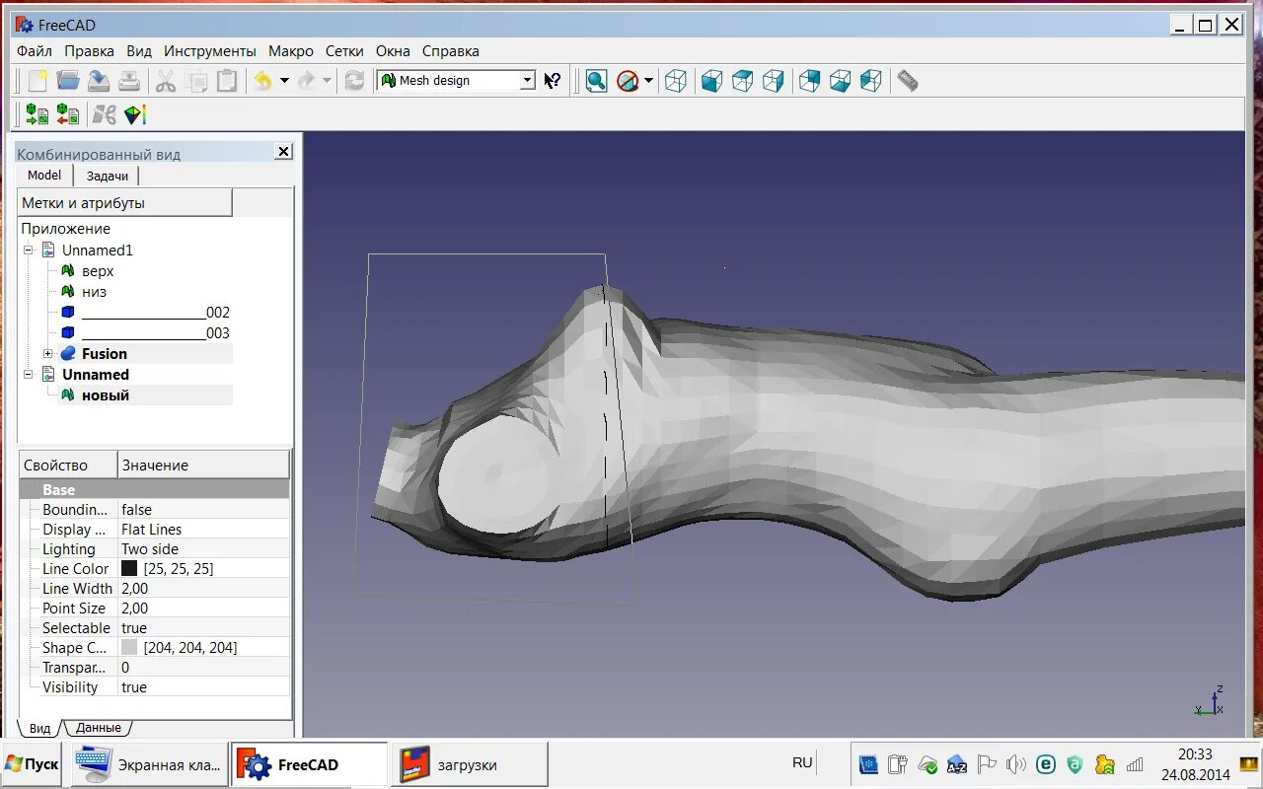Viewport: 1263px width, 789px height.
Task: Click the Метки и атрибуты column header
Action: coord(125,203)
